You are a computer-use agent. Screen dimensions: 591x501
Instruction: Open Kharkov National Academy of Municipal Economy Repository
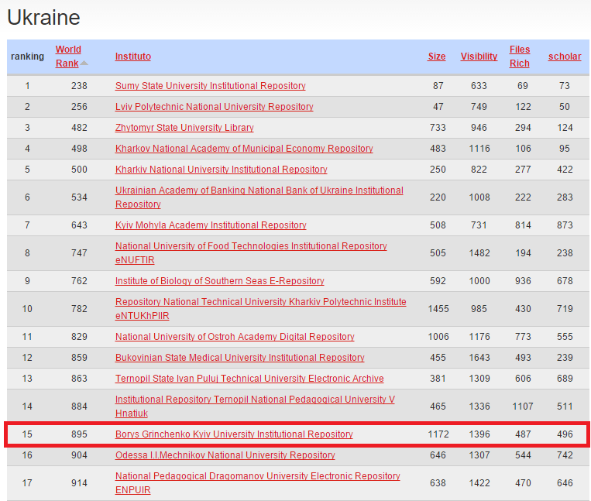click(244, 149)
